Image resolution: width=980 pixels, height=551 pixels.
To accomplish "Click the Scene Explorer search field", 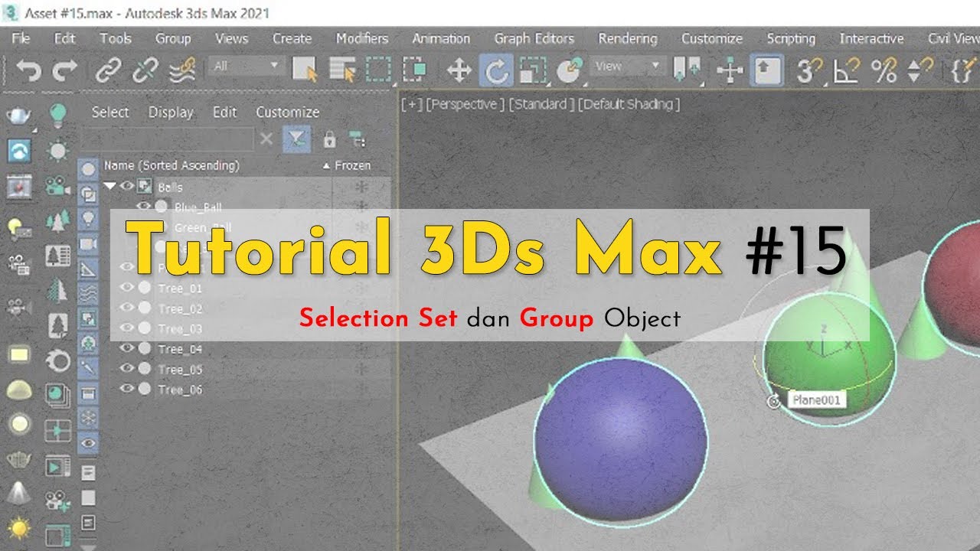I will click(x=168, y=139).
